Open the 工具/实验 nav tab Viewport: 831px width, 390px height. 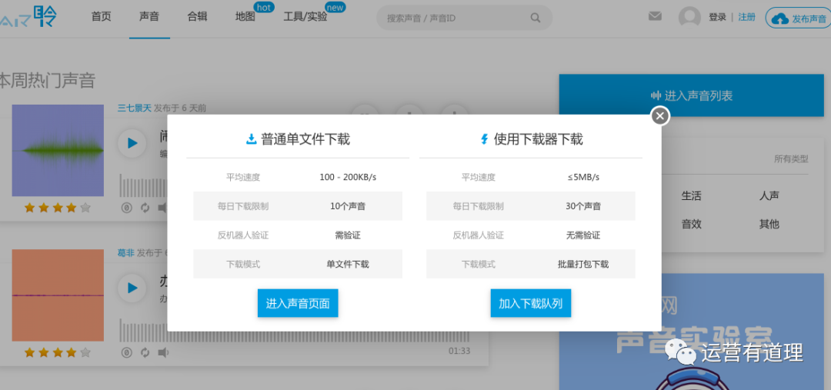[x=305, y=16]
